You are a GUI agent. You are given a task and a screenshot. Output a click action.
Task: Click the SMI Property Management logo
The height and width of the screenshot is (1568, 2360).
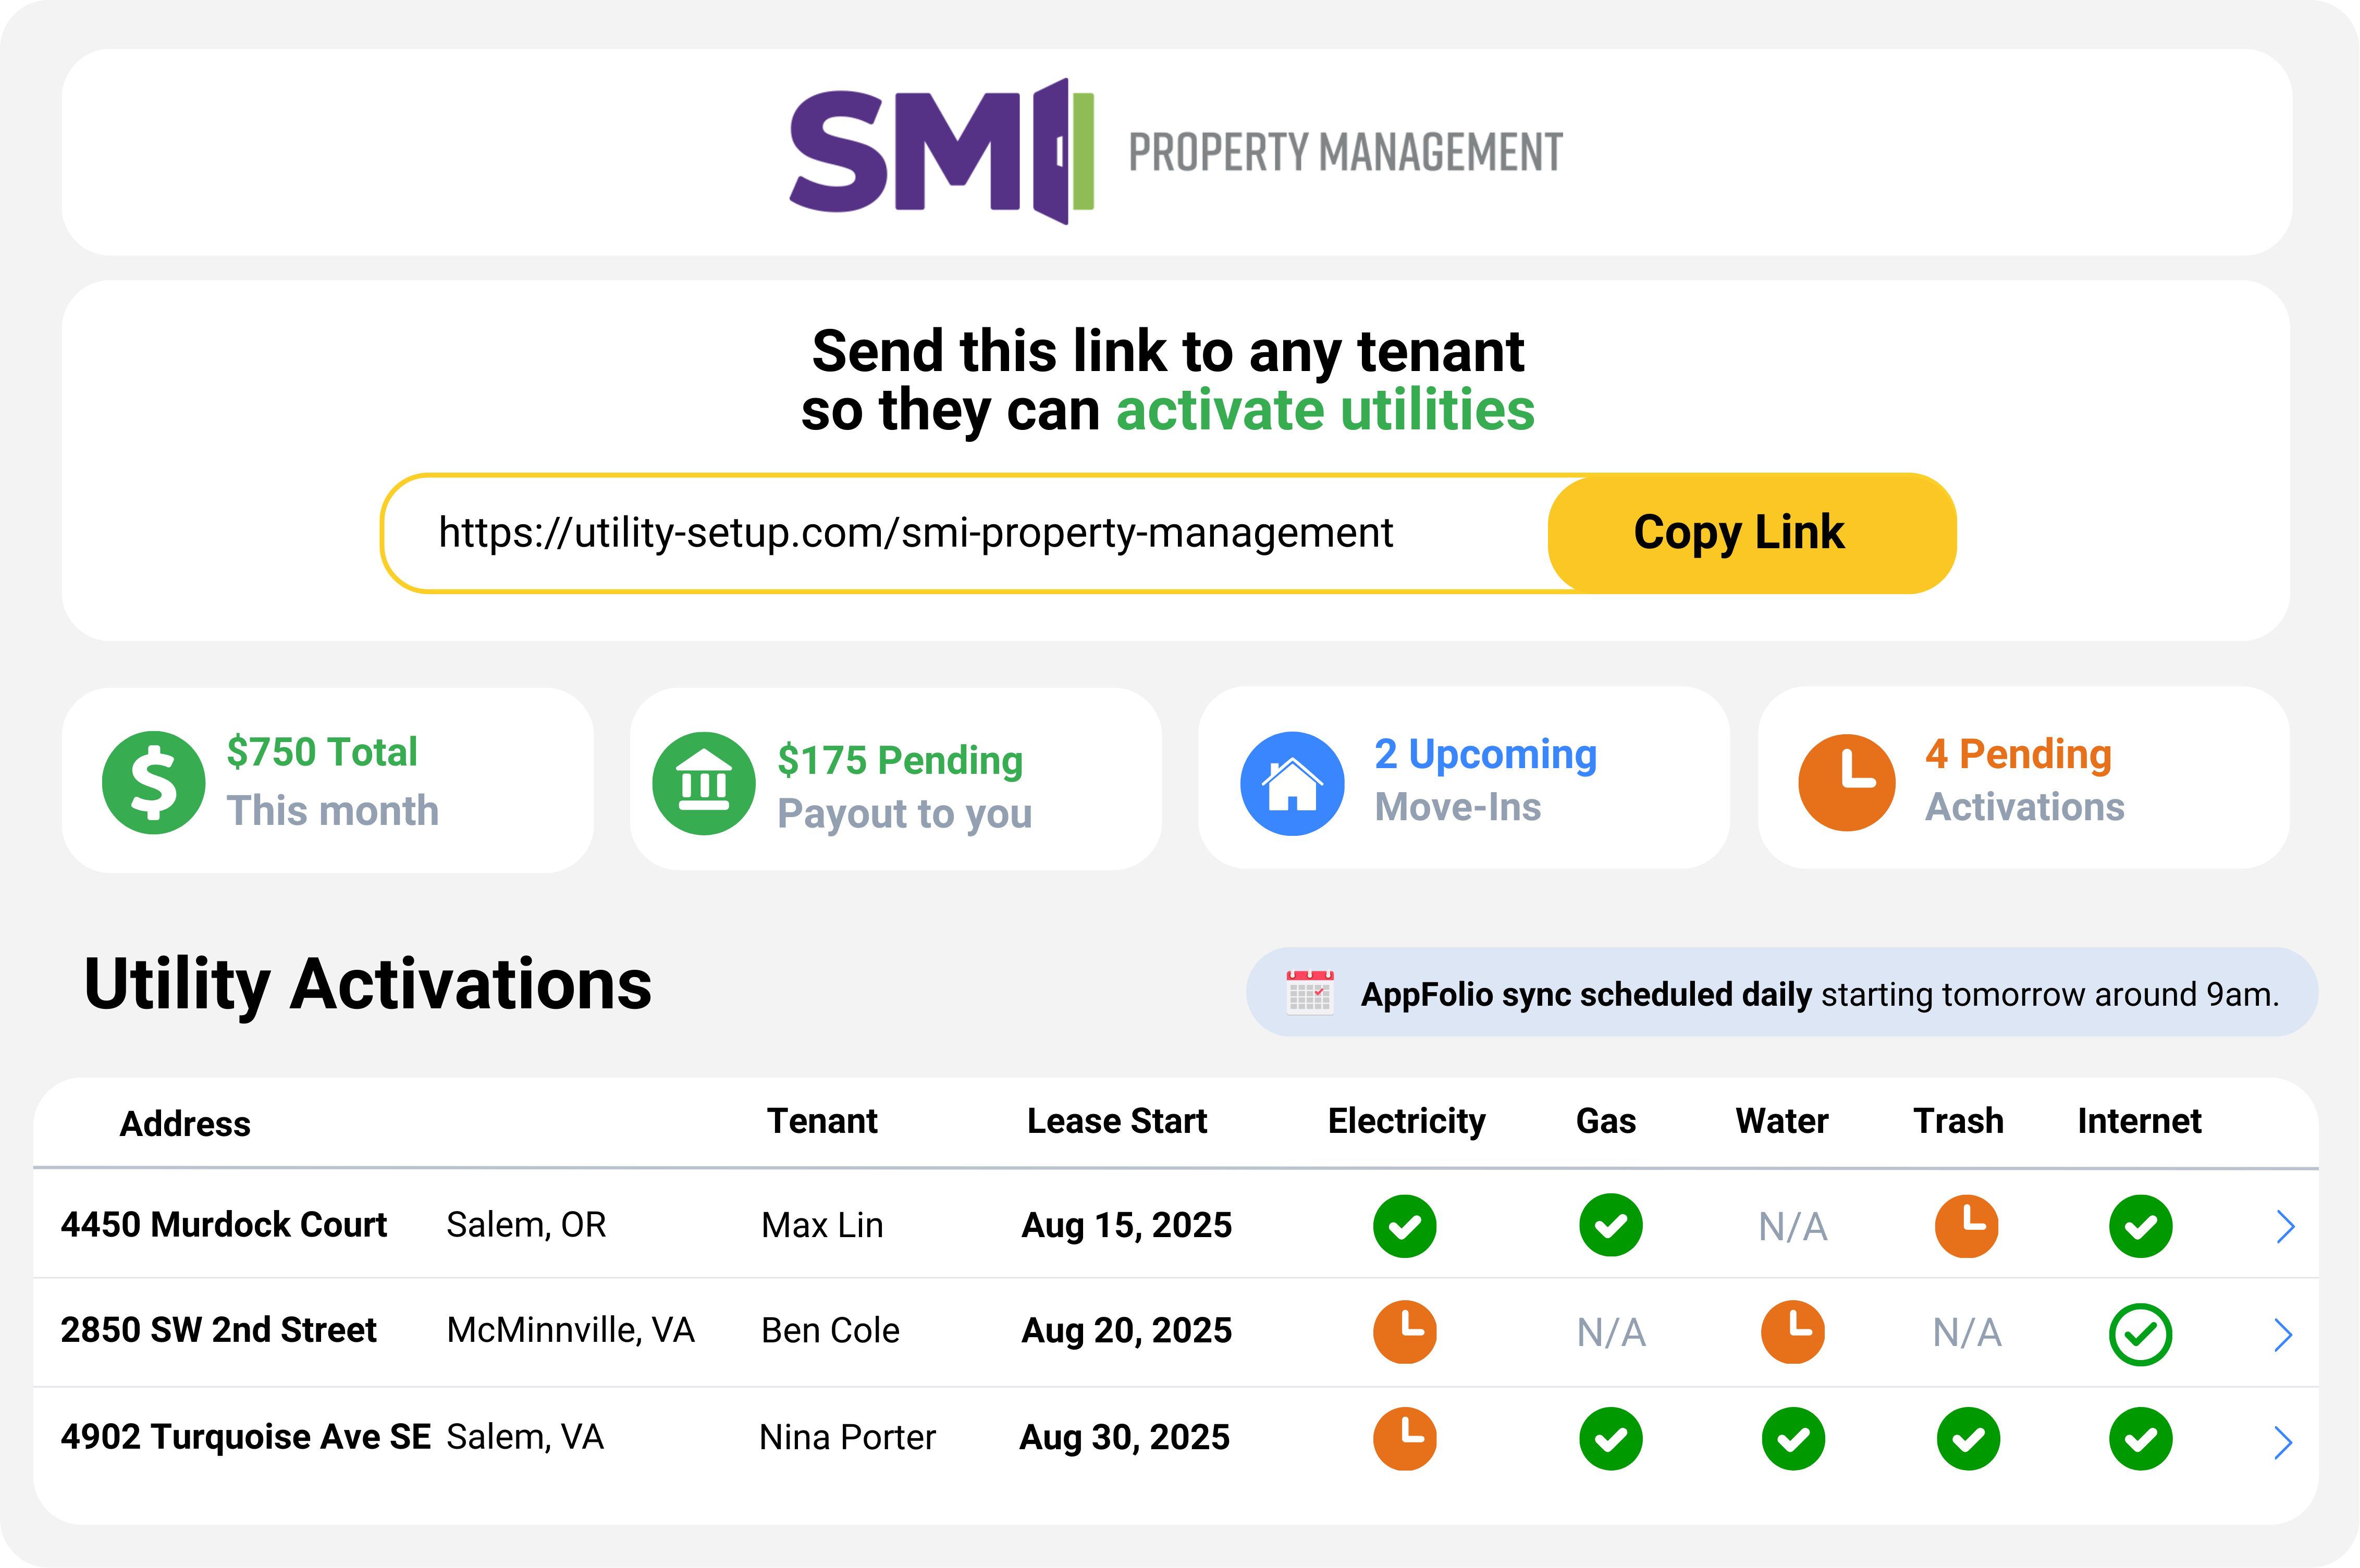pyautogui.click(x=1176, y=151)
